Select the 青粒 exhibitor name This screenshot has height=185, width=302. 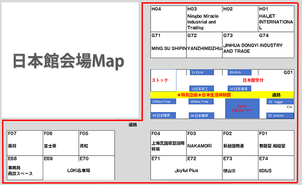(84, 146)
